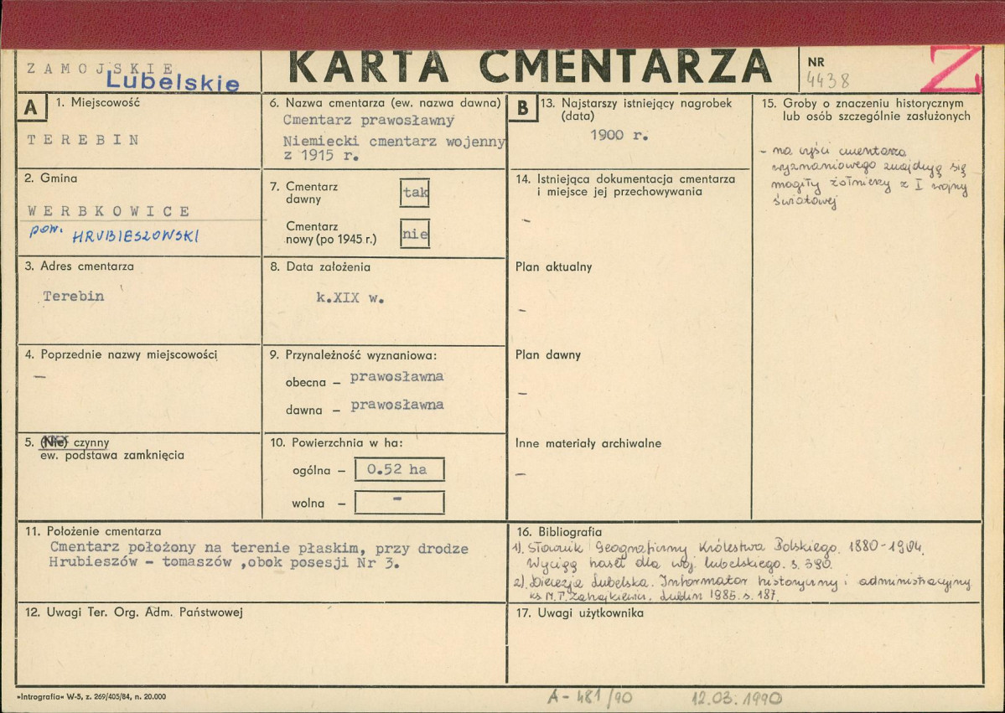Screen dimensions: 1005x713
Task: Click the boxed letter B marker
Action: click(x=523, y=107)
